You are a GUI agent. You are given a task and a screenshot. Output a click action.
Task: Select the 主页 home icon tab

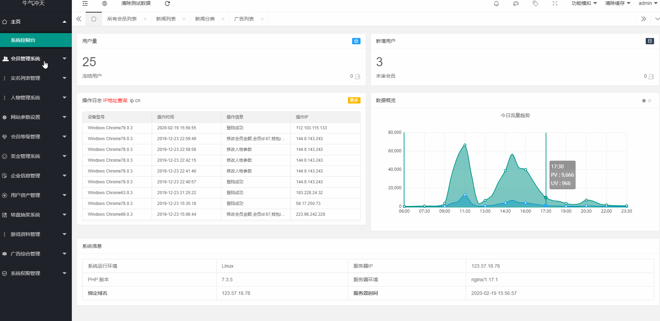93,19
